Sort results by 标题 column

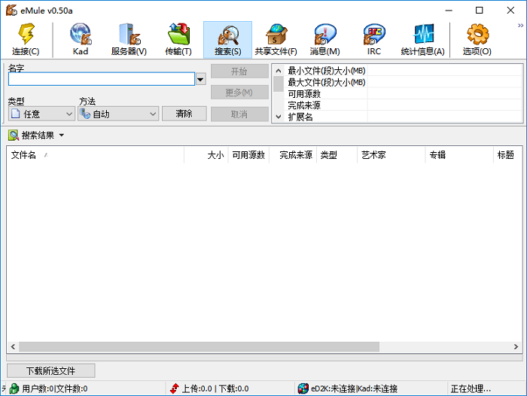508,155
